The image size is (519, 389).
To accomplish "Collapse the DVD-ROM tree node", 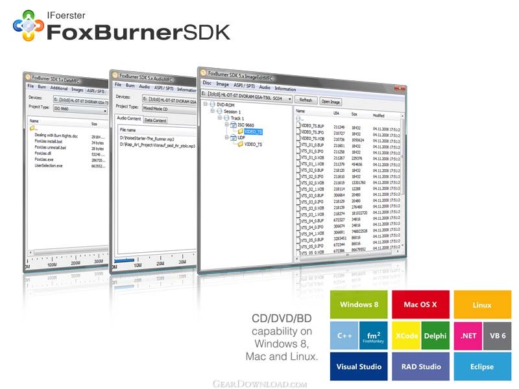I will [x=205, y=104].
